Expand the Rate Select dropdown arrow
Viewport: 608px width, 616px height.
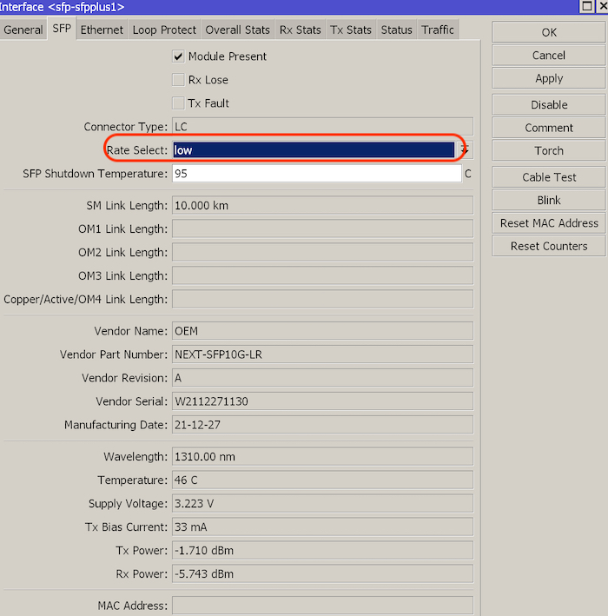tap(465, 150)
